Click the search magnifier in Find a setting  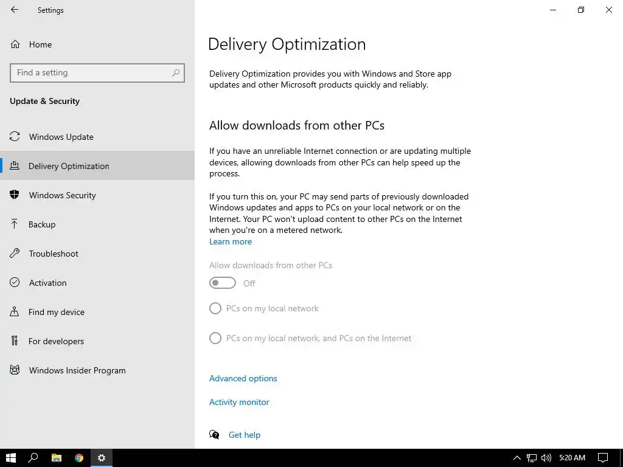176,73
